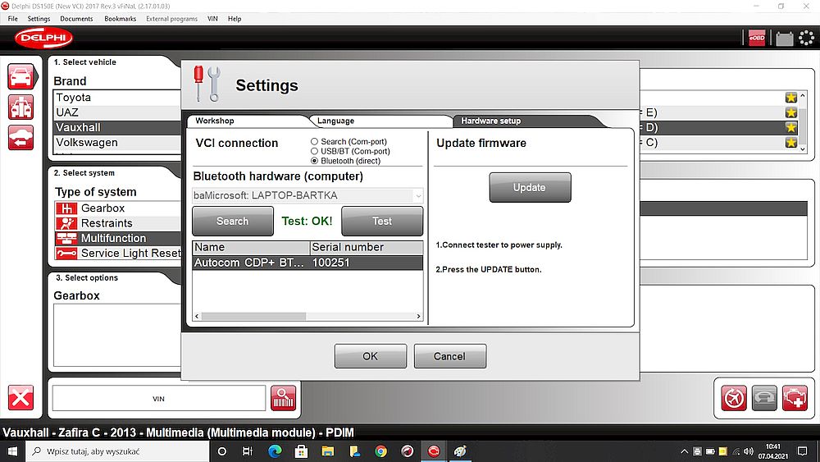The image size is (820, 462).
Task: Select the Bluetooth (direct) radio option
Action: tap(314, 162)
